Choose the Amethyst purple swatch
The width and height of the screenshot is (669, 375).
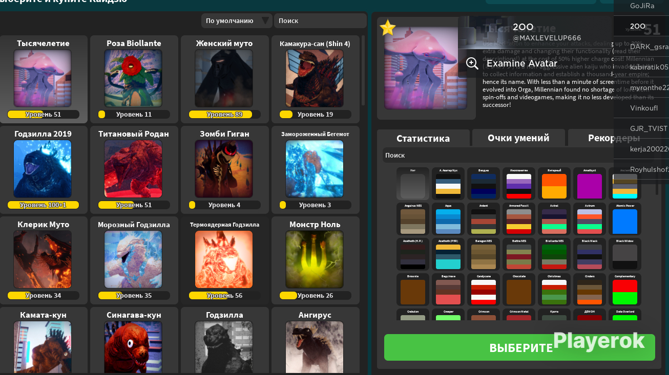click(590, 184)
